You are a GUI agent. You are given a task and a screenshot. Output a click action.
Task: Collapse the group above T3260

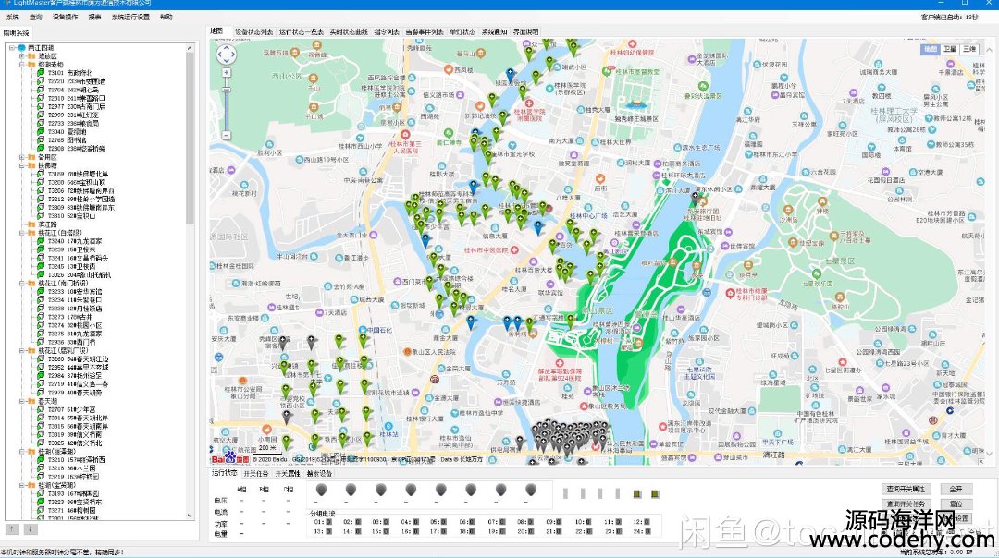21,350
